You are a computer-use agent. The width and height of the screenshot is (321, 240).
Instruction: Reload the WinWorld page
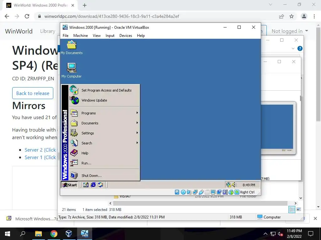coord(27,16)
